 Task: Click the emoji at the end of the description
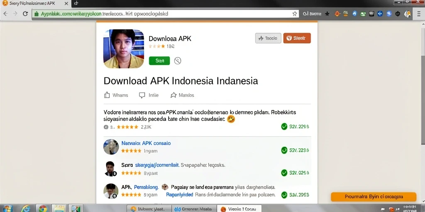pyautogui.click(x=231, y=119)
